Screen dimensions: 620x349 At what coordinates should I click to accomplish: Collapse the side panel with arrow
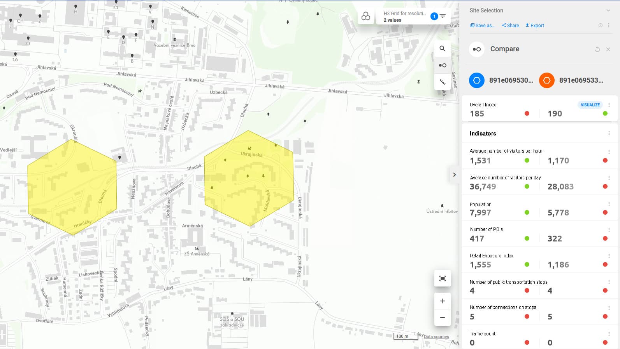click(x=454, y=175)
